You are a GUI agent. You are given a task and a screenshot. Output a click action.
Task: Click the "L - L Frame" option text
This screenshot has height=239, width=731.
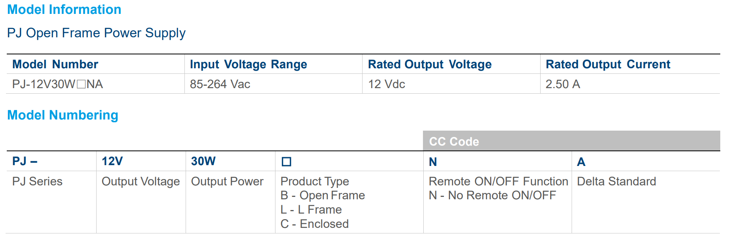click(x=311, y=210)
